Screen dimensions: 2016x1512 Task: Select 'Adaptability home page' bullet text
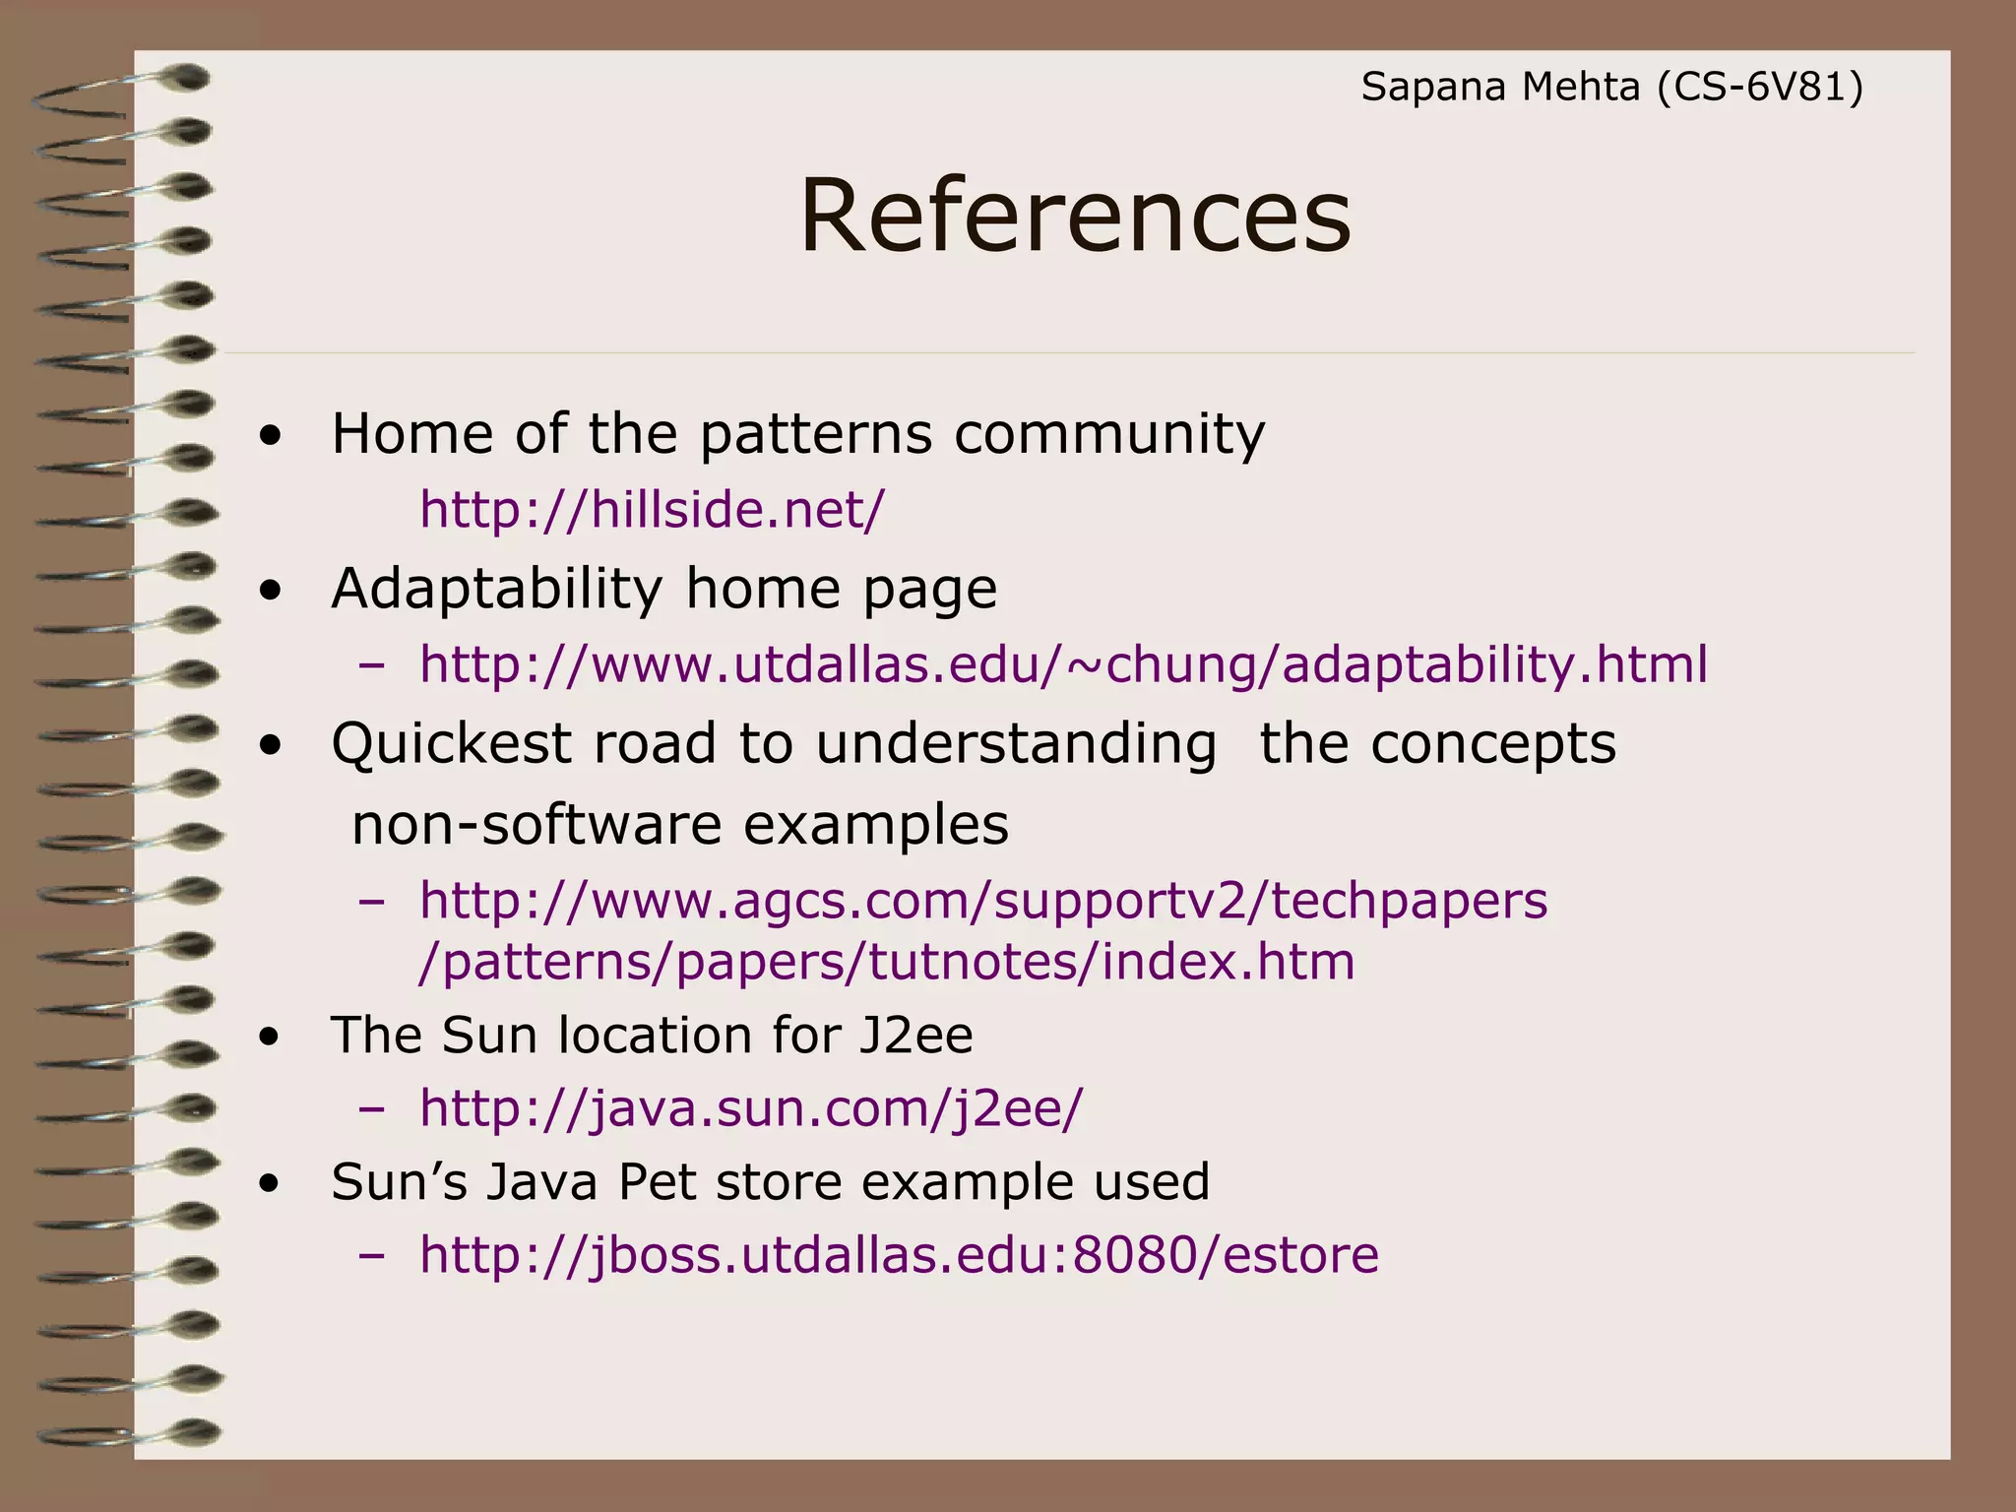coord(664,589)
